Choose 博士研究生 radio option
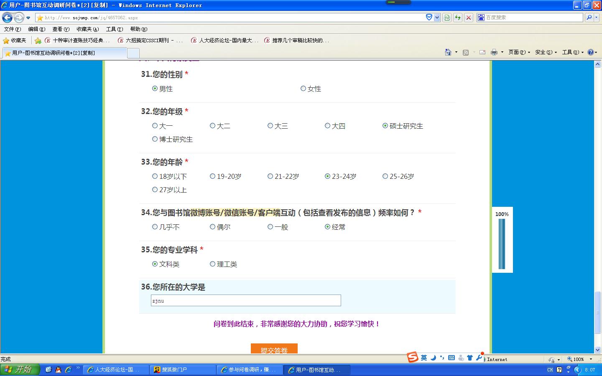The height and width of the screenshot is (376, 602). [x=155, y=139]
